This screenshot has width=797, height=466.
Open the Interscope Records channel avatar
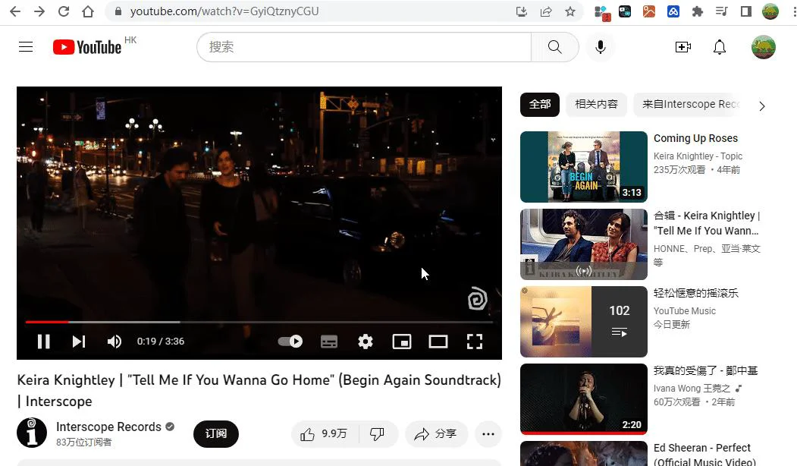[x=32, y=433]
